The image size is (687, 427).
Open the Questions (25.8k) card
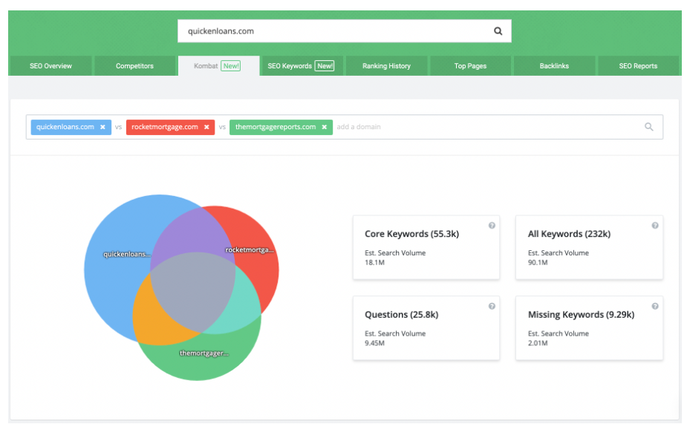coord(426,328)
